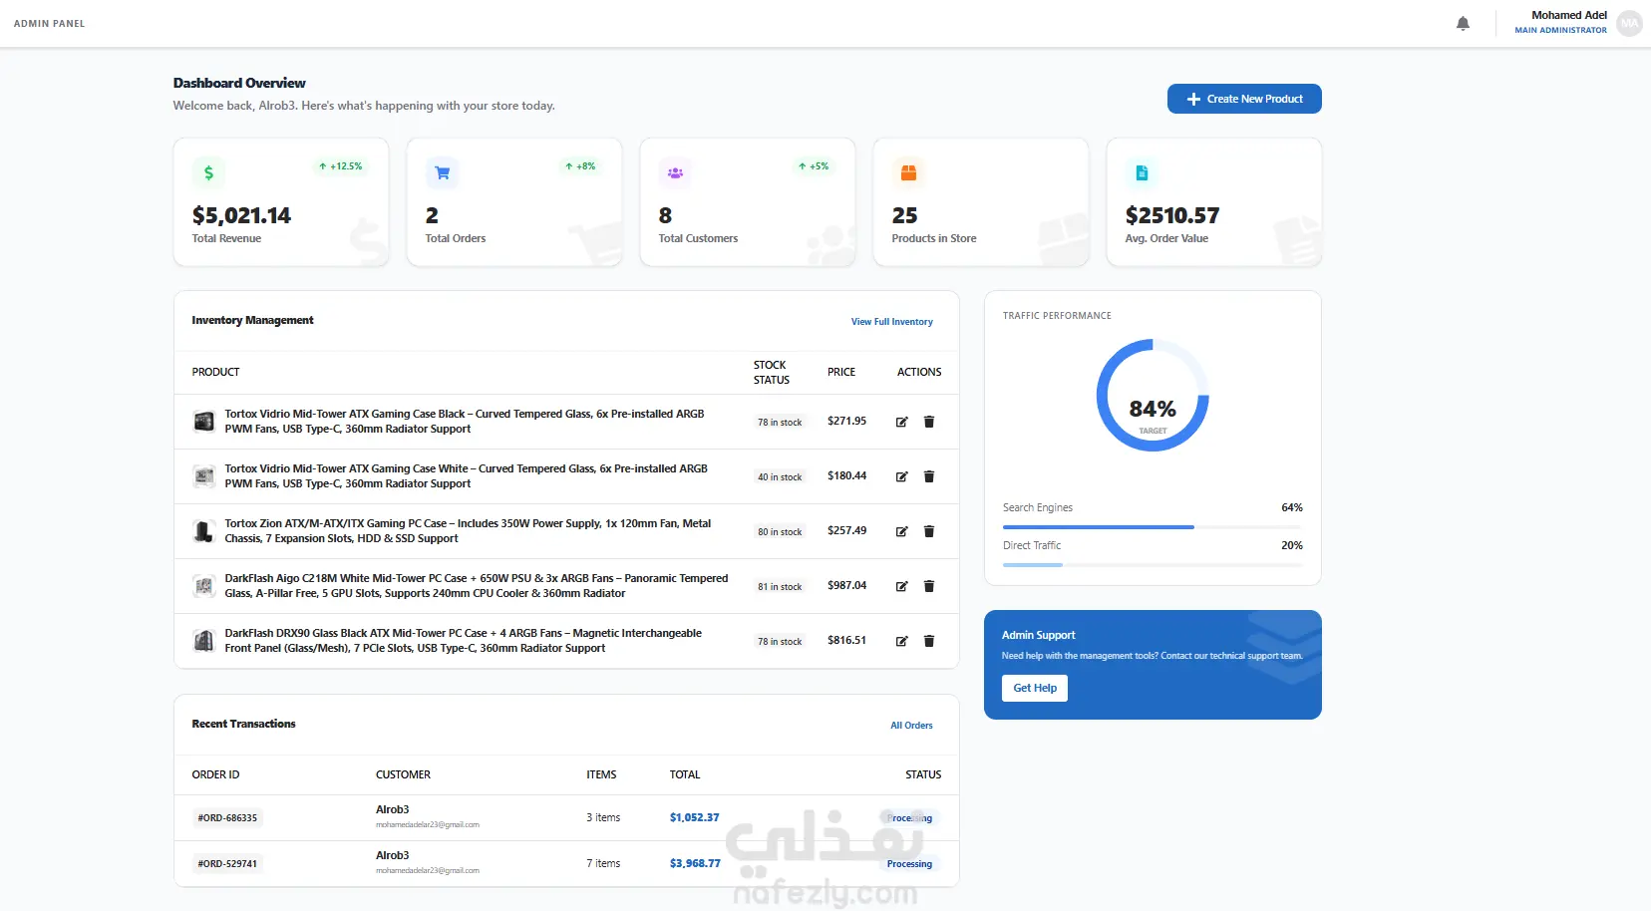
Task: Click the $2510.57 average order value
Action: coord(1172,215)
